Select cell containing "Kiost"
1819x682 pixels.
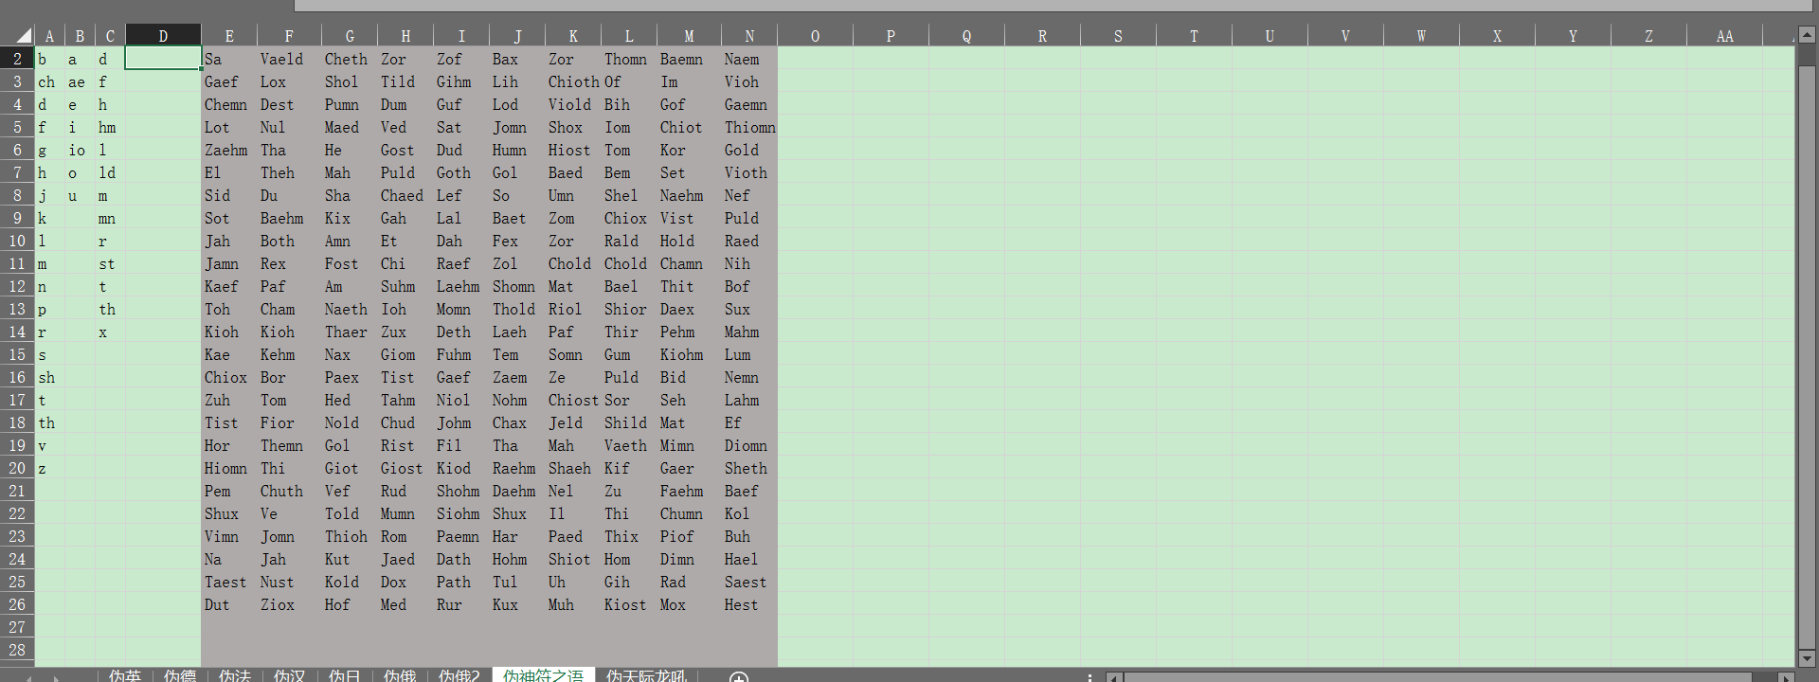[x=629, y=604]
